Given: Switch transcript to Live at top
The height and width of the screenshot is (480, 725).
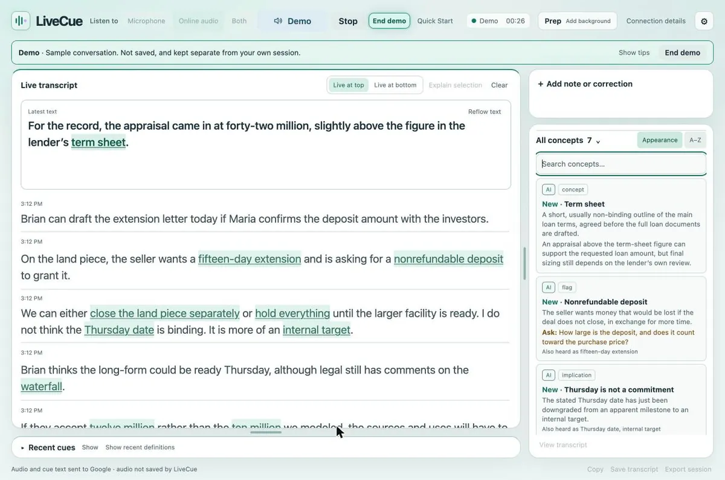Looking at the screenshot, I should click(x=349, y=85).
